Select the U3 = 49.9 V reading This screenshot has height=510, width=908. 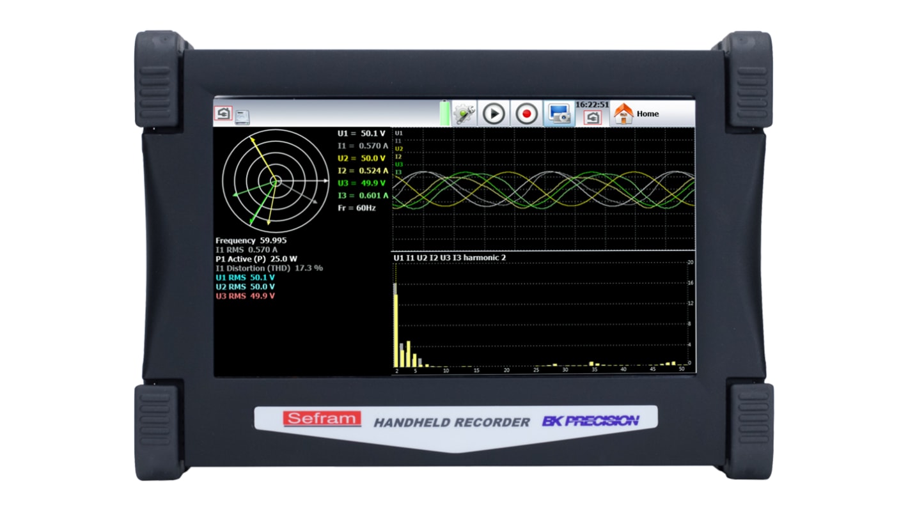(362, 183)
